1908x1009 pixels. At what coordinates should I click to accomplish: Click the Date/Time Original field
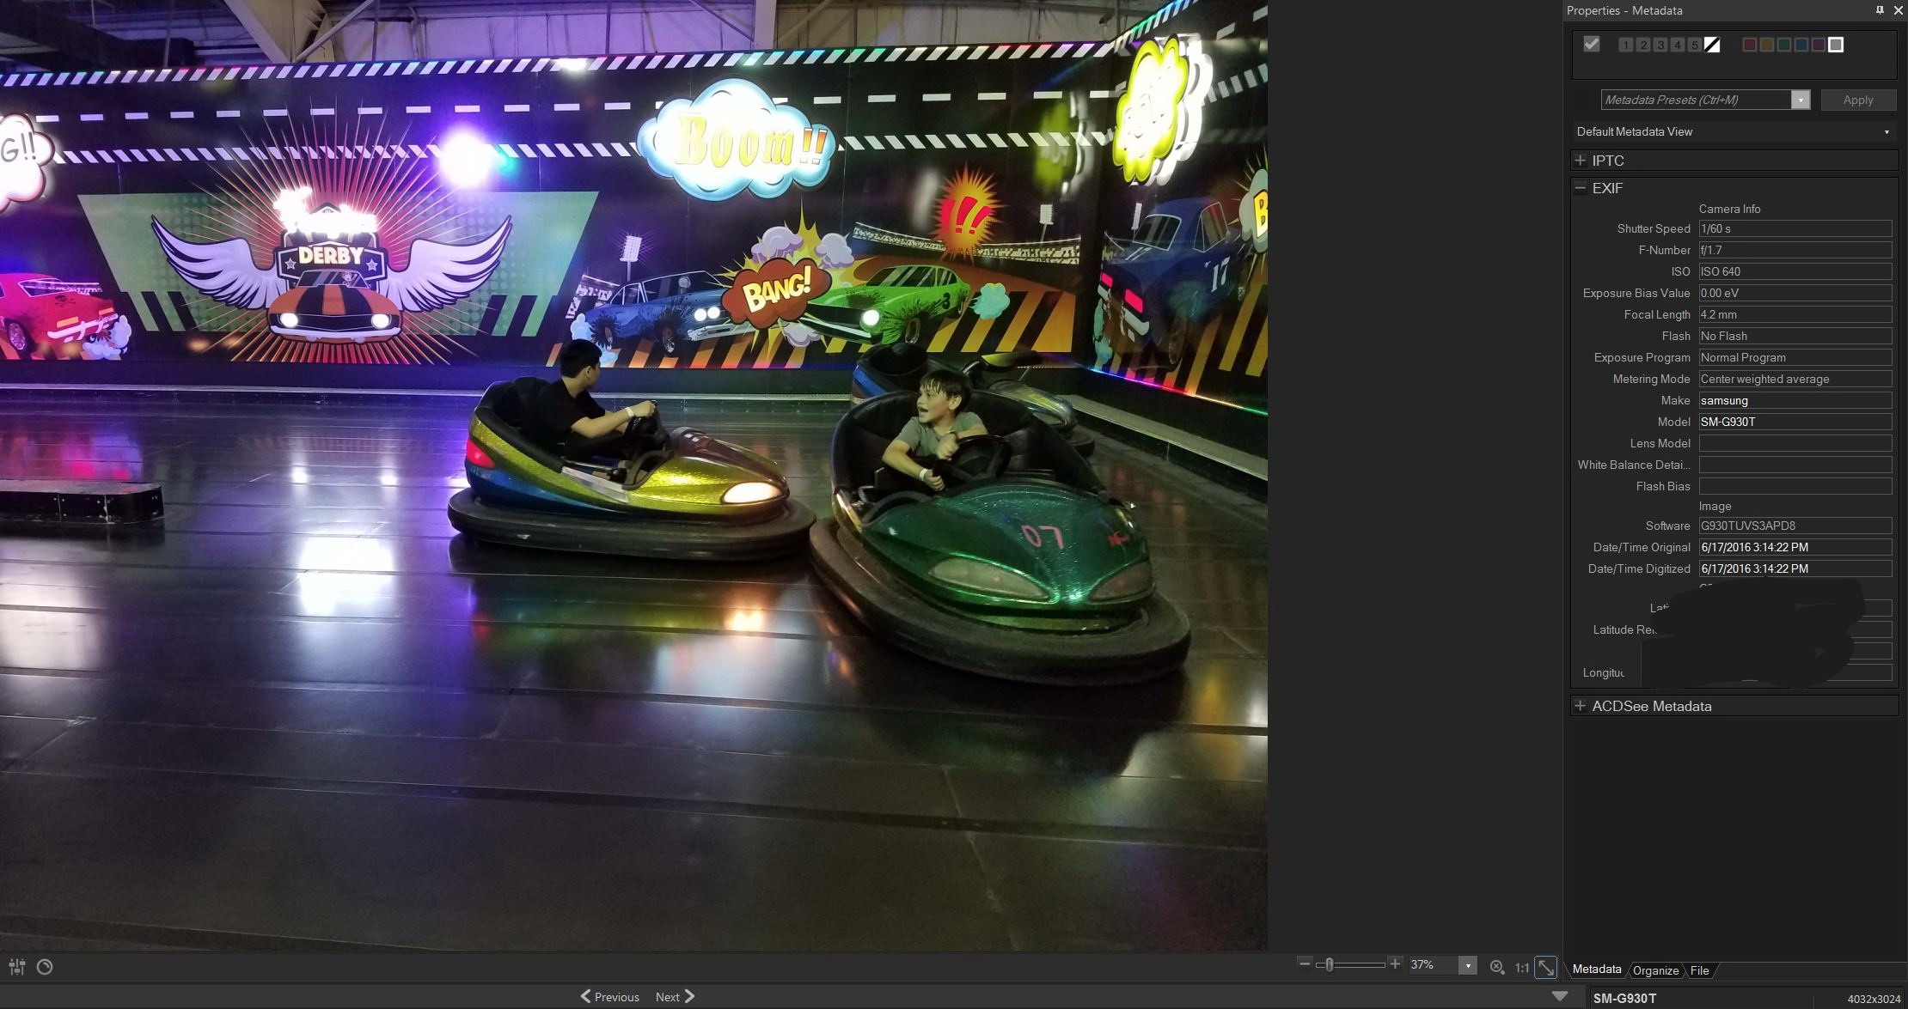[x=1795, y=547]
